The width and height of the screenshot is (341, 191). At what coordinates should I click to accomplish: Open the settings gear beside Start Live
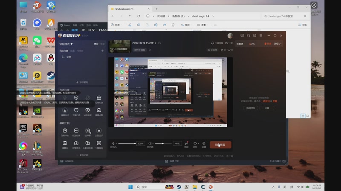click(204, 143)
